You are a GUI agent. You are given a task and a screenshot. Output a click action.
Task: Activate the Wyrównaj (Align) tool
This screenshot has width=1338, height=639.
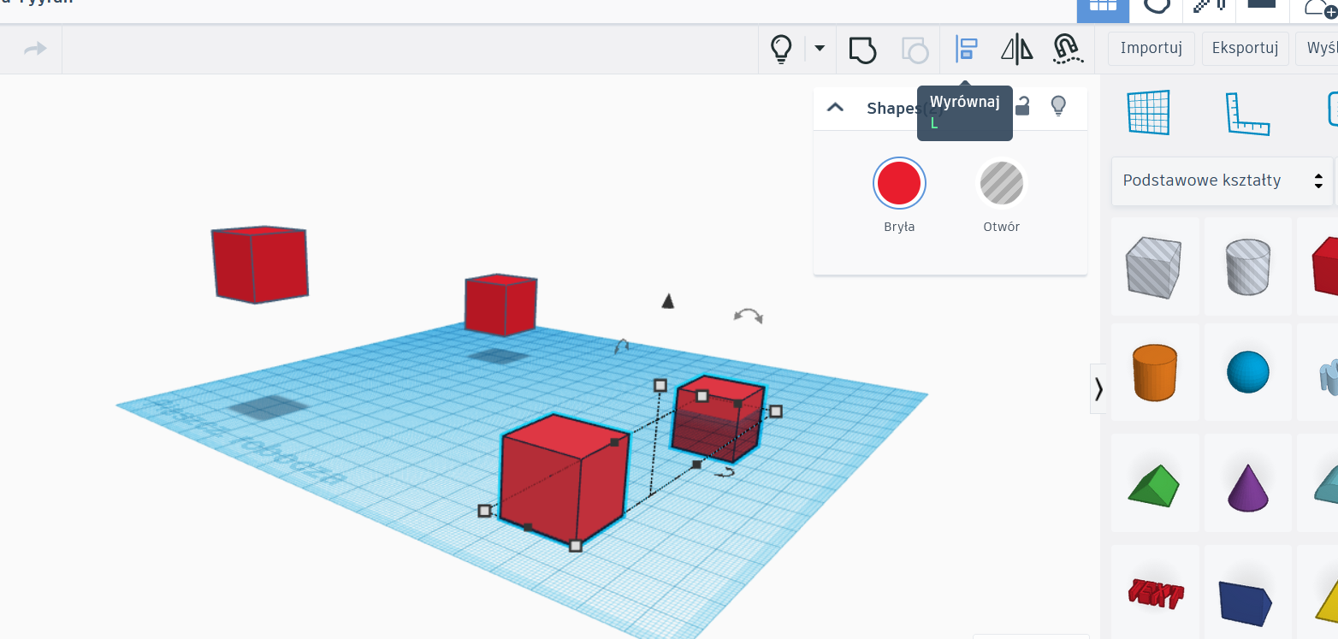tap(966, 49)
